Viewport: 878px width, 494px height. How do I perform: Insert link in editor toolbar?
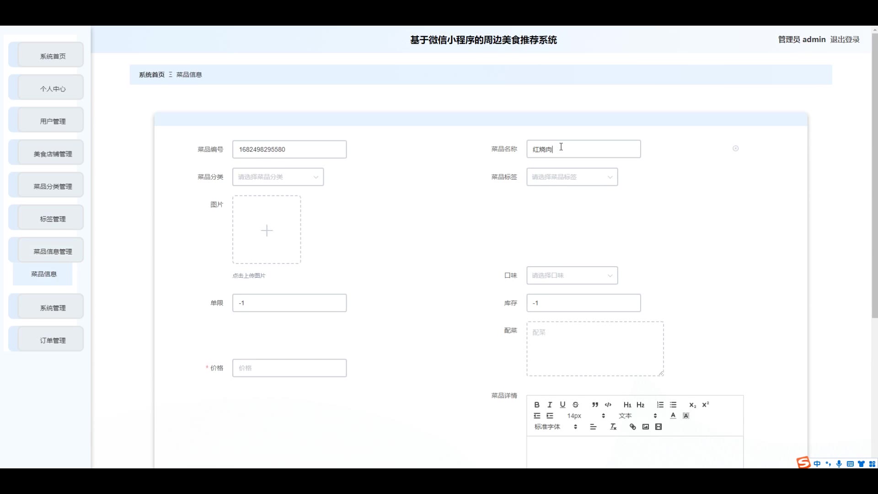(x=633, y=427)
